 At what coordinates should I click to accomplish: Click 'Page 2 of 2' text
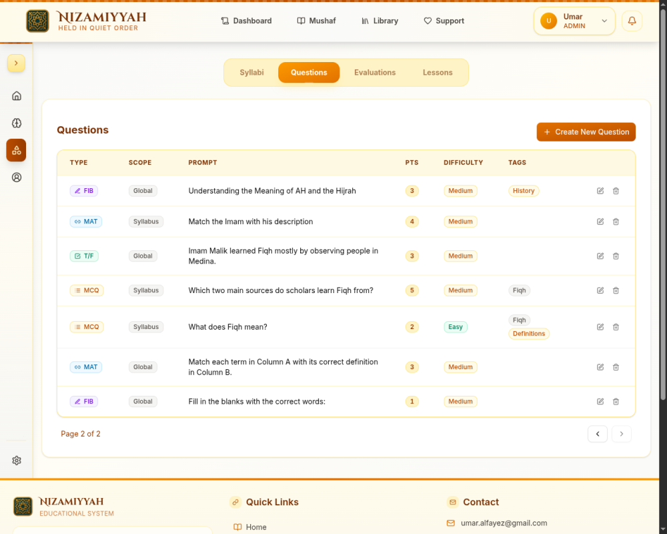tap(81, 434)
